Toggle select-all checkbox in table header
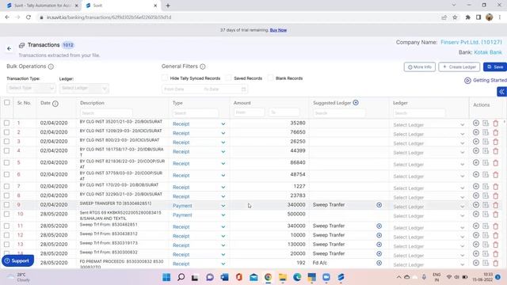 click(x=7, y=103)
